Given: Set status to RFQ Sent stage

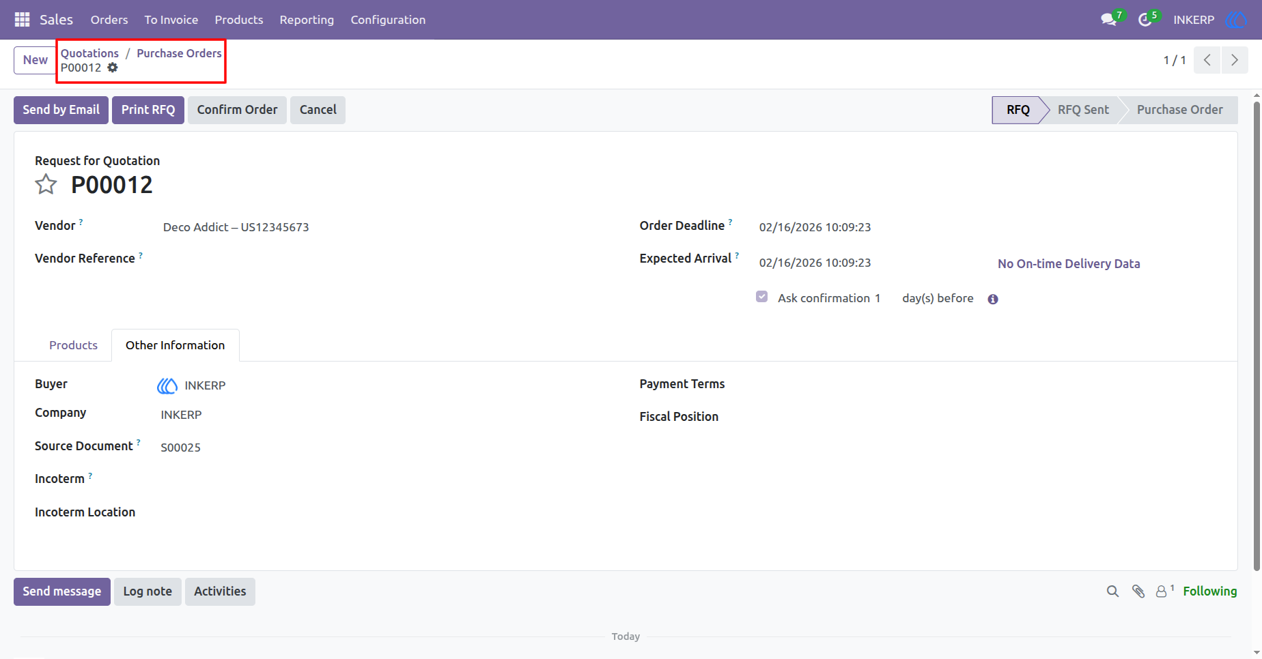Looking at the screenshot, I should point(1082,110).
